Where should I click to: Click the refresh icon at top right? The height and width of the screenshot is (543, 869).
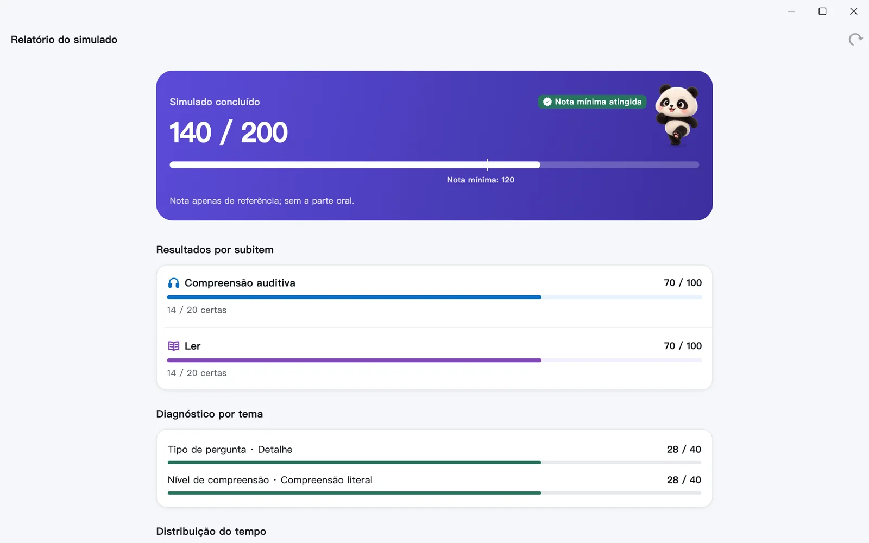[x=855, y=39]
